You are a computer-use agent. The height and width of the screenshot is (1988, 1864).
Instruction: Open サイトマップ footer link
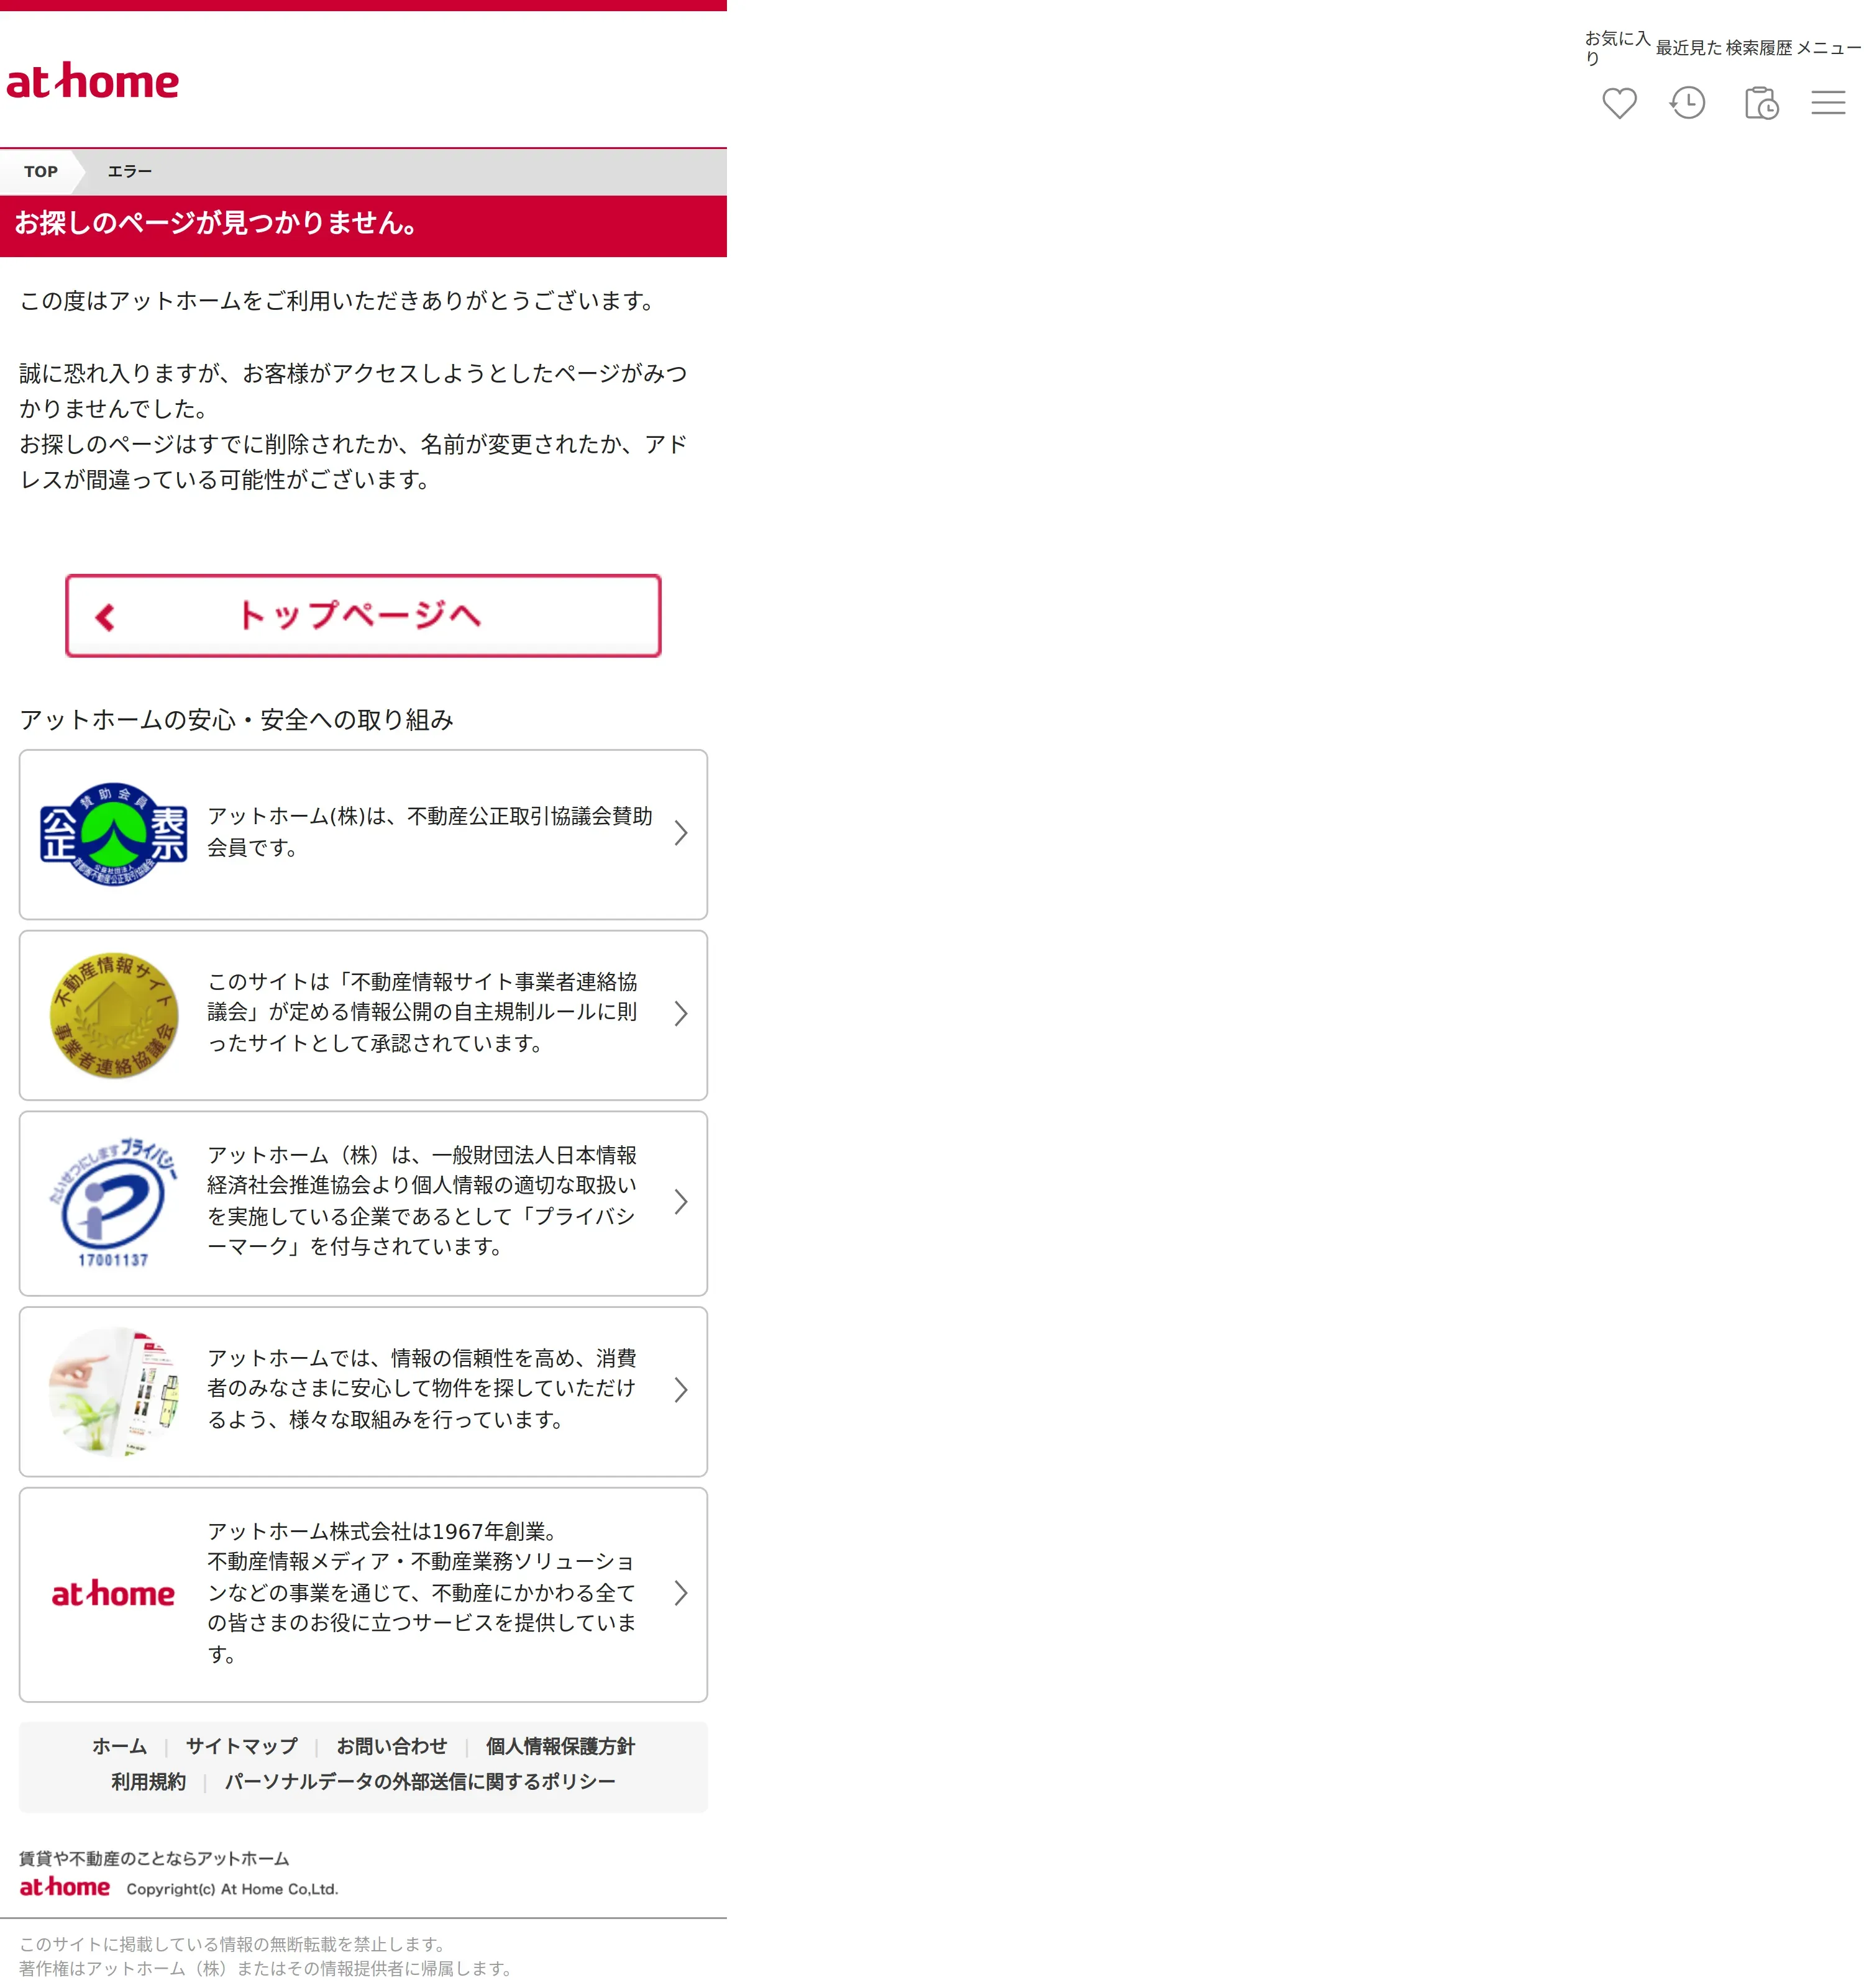241,1746
